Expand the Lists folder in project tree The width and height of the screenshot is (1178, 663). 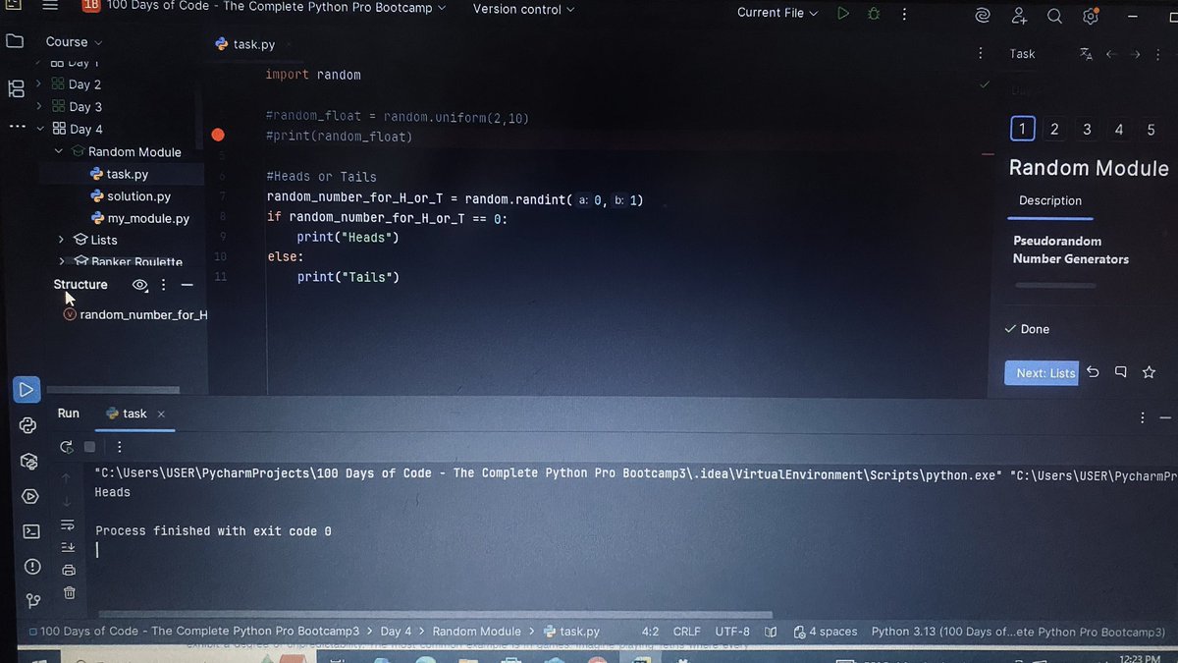61,239
